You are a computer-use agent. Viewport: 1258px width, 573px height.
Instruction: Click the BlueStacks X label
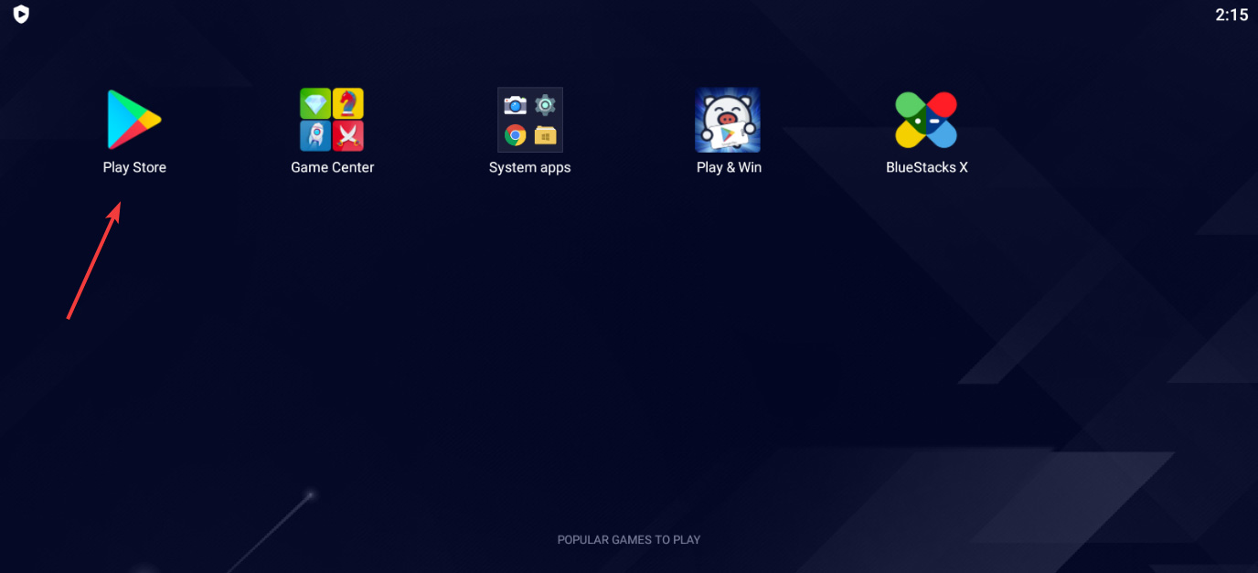point(927,167)
